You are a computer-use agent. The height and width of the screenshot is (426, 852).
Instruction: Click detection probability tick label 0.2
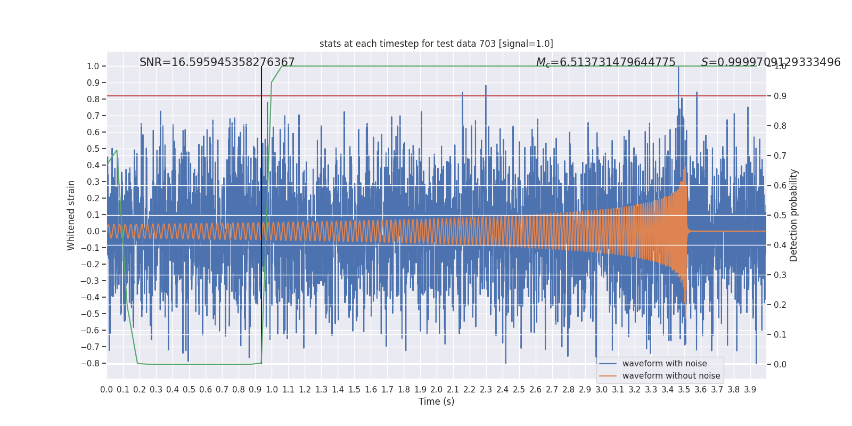click(780, 305)
